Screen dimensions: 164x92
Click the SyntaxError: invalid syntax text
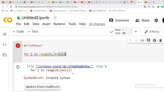(47, 78)
